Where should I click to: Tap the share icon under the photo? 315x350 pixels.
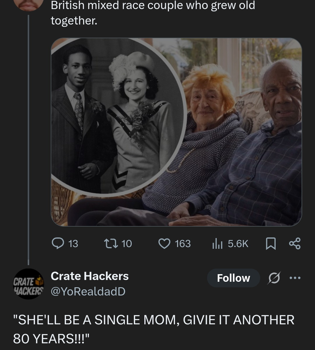click(294, 244)
